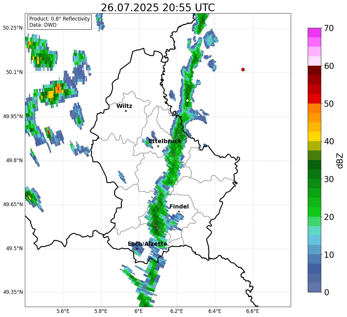
Task: Click the dark blue colorbar segment below 10
Action: click(314, 268)
